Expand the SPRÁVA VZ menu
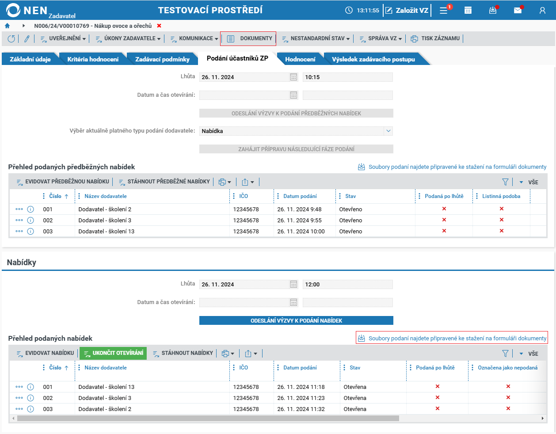 (x=381, y=39)
